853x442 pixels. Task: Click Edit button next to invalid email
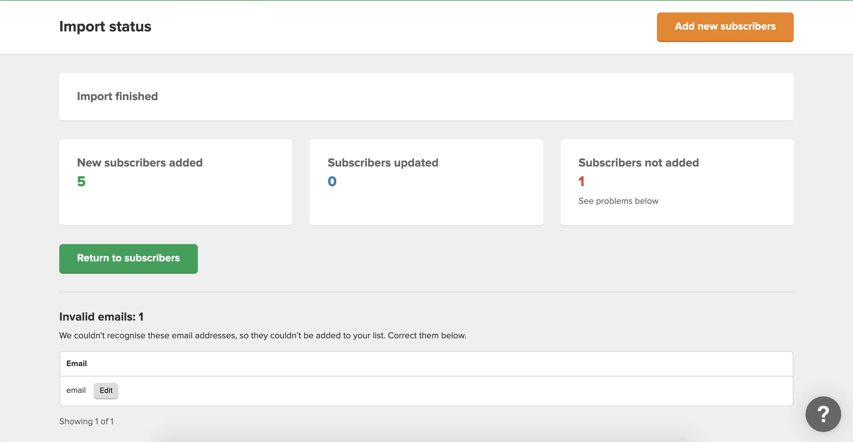tap(106, 390)
